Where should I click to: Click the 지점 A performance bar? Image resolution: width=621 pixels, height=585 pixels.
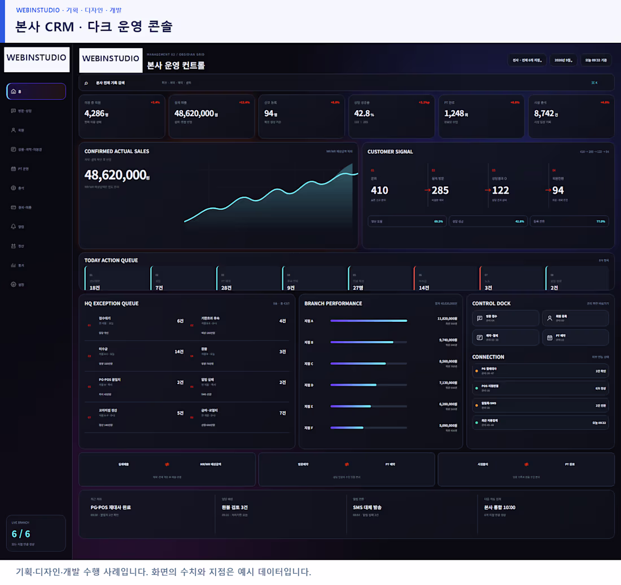pos(369,321)
